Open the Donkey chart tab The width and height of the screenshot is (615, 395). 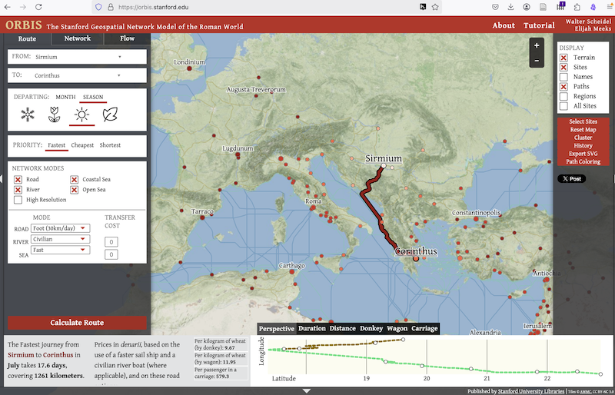371,328
